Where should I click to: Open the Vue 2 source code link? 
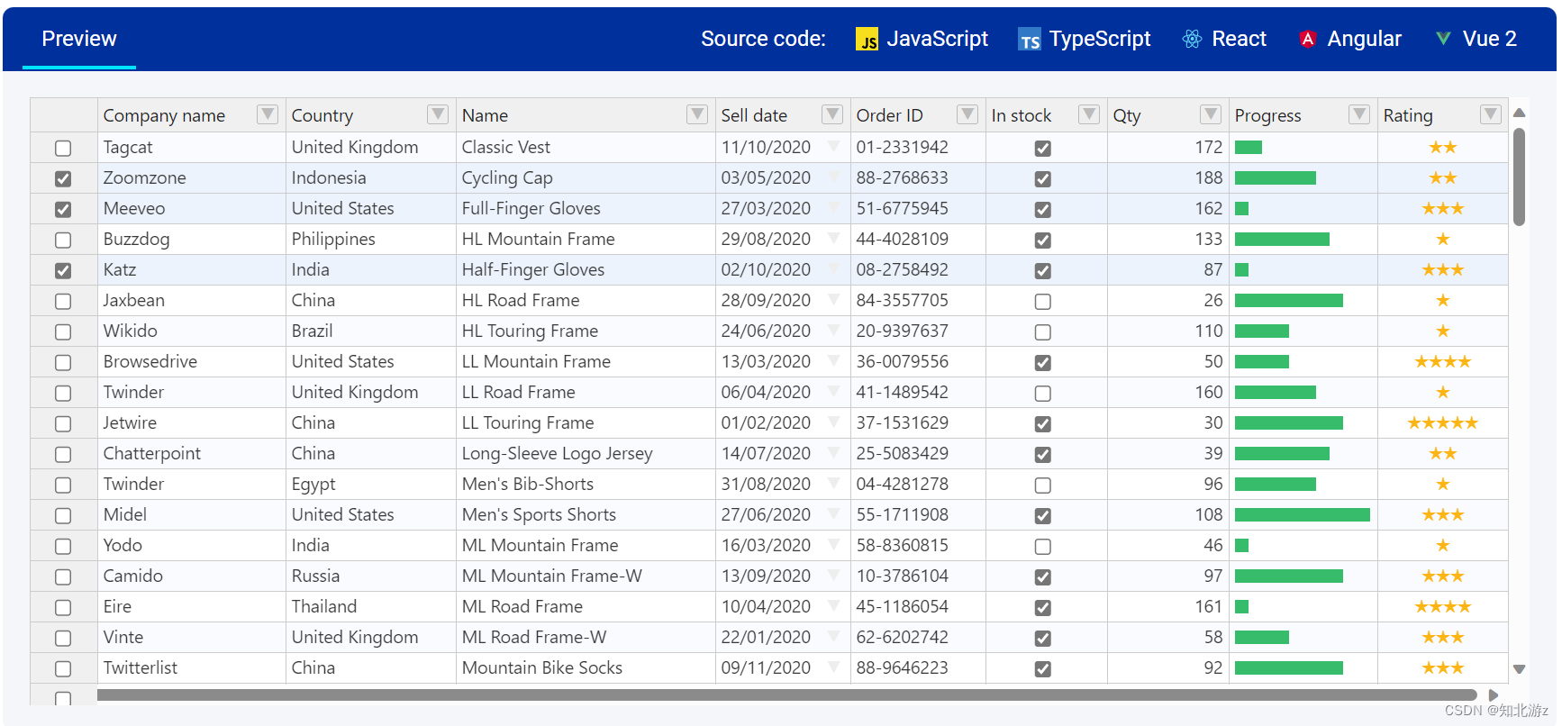(x=1476, y=39)
